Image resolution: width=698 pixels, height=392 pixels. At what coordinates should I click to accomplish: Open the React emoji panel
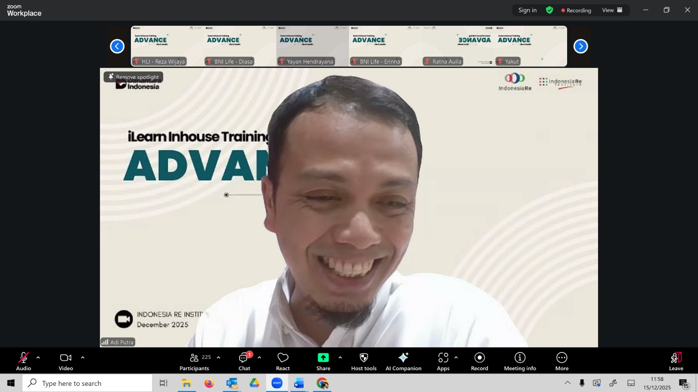[x=283, y=361]
